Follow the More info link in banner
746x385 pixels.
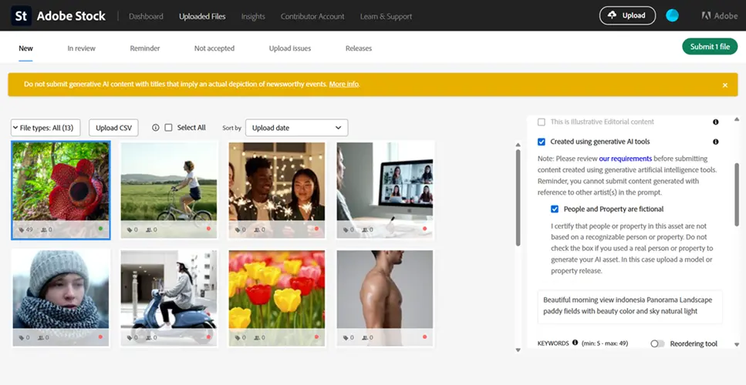[x=344, y=84]
